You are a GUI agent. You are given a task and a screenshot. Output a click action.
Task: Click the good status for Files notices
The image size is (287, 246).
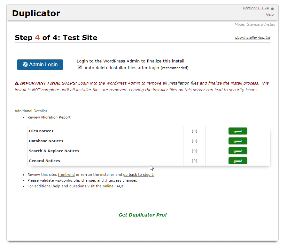238,131
